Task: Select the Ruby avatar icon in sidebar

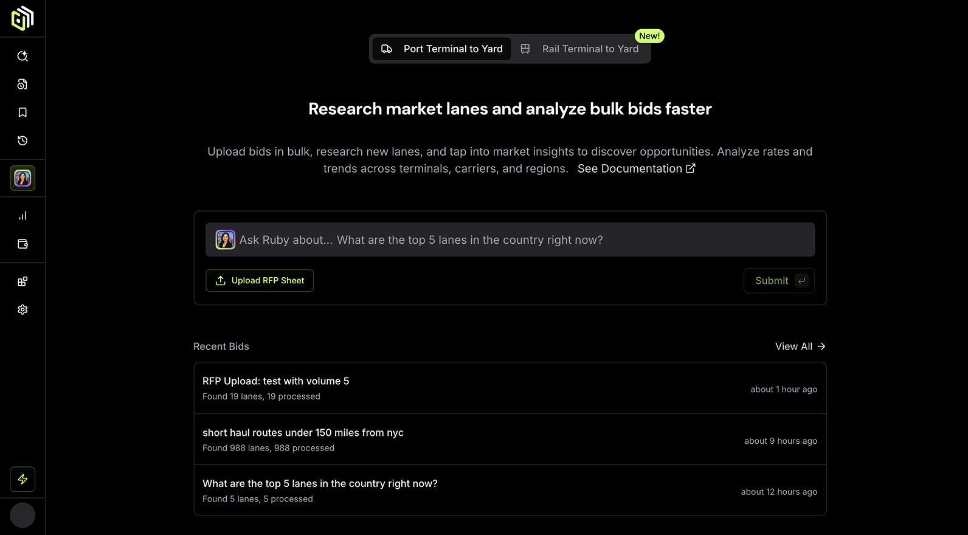Action: click(x=22, y=178)
